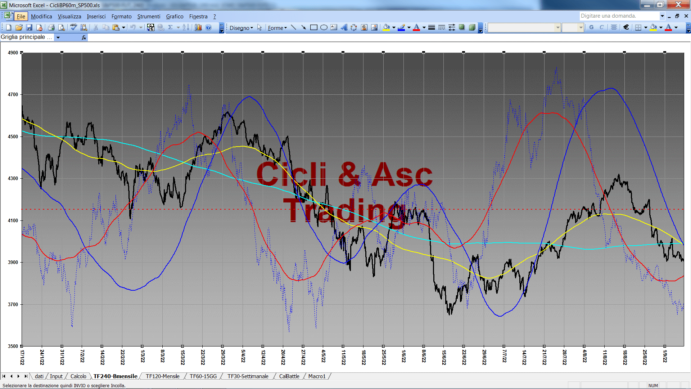This screenshot has width=691, height=389.
Task: Expand the Borders dropdown arrow
Action: pos(646,27)
